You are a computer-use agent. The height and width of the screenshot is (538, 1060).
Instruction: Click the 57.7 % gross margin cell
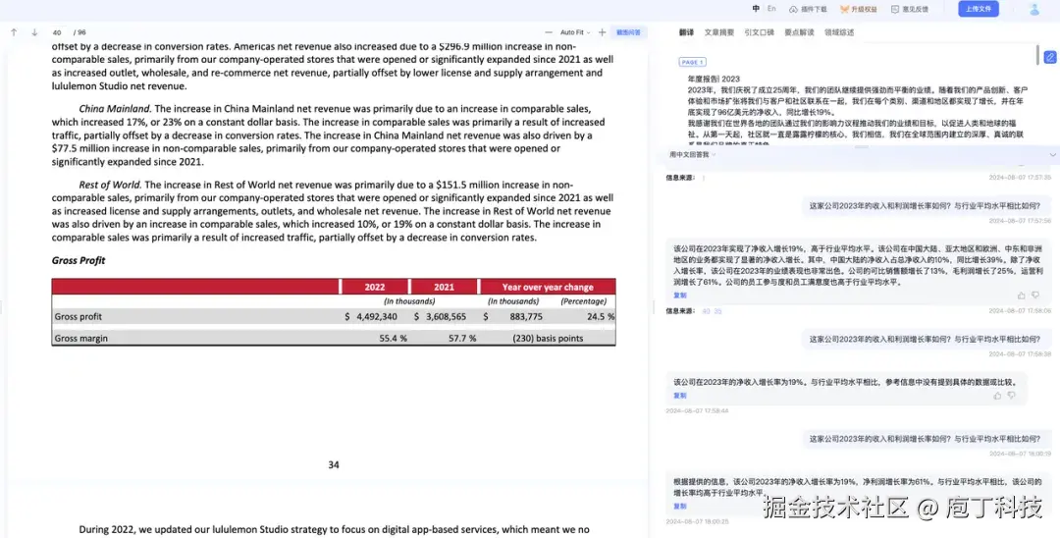(x=462, y=338)
